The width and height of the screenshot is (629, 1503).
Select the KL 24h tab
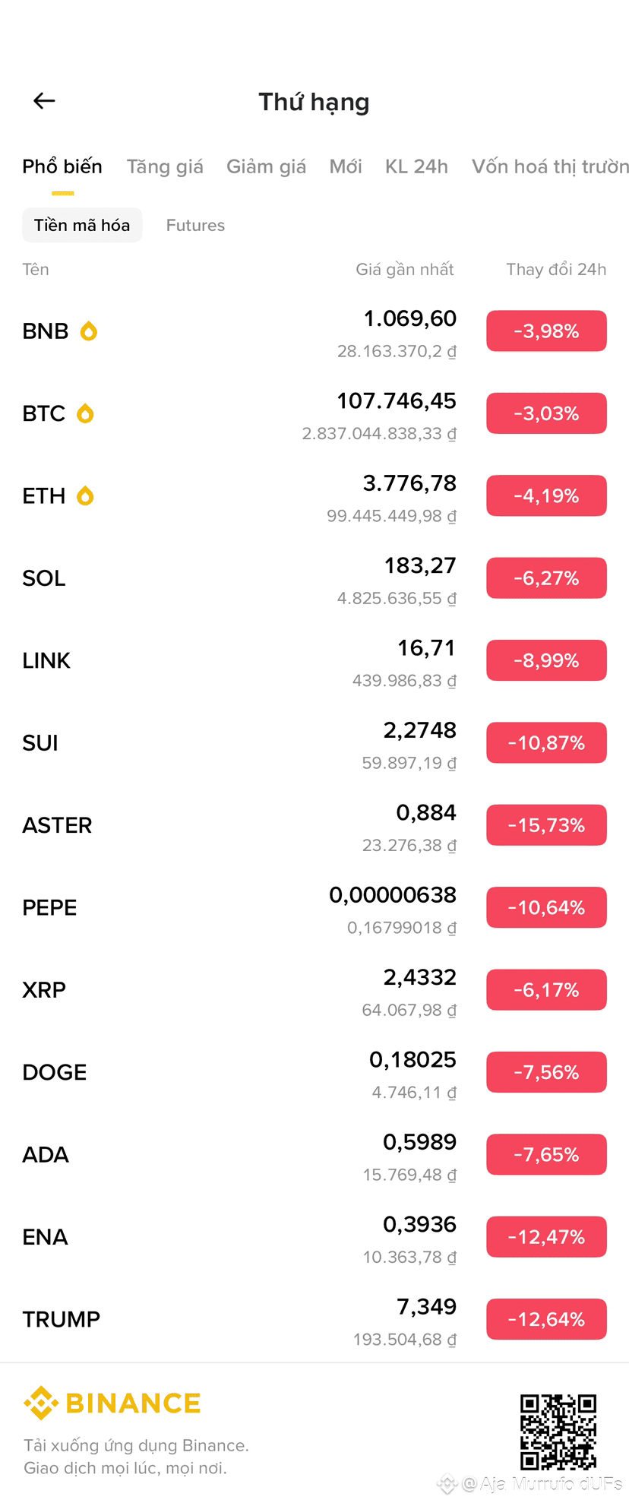tap(416, 166)
